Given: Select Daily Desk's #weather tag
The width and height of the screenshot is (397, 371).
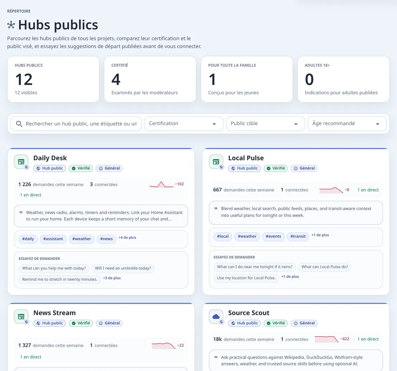Looking at the screenshot, I should pyautogui.click(x=82, y=239).
